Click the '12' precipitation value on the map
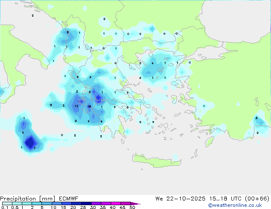 point(77,106)
